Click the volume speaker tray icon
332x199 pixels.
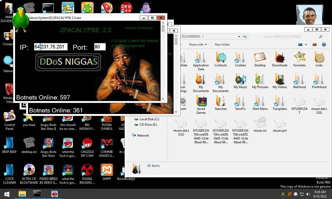pyautogui.click(x=308, y=194)
